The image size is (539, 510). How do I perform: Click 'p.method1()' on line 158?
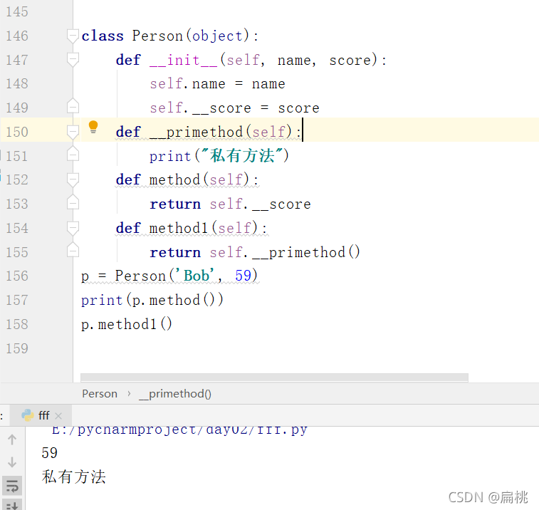(x=127, y=324)
